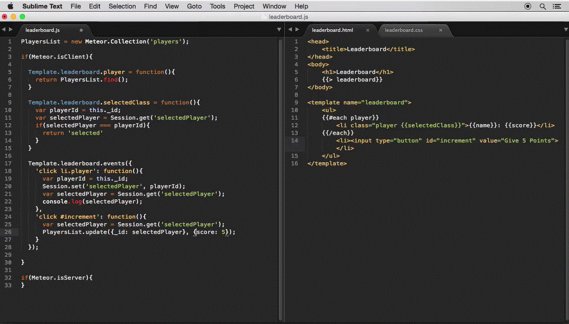Go to next tab in right pane
Screen dimensions: 569x324
tap(296, 30)
